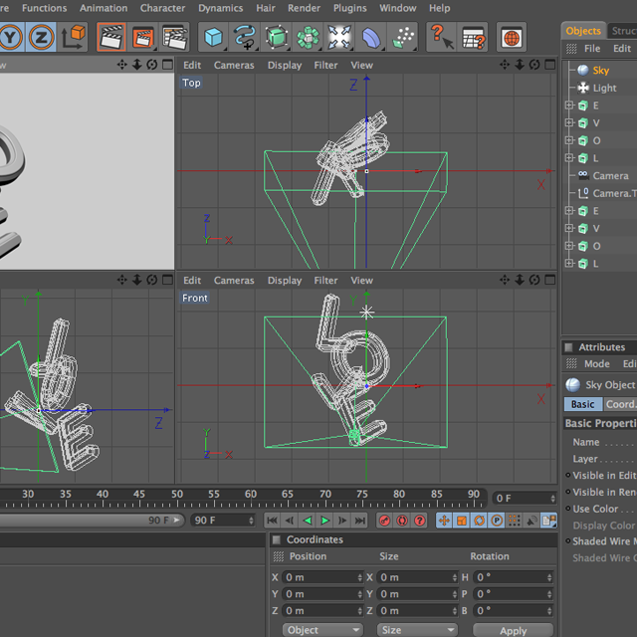The image size is (637, 637).
Task: Expand the L object directly above Camera
Action: click(x=569, y=157)
